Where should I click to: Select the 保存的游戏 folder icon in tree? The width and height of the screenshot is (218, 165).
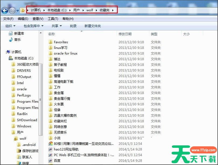(x=19, y=151)
